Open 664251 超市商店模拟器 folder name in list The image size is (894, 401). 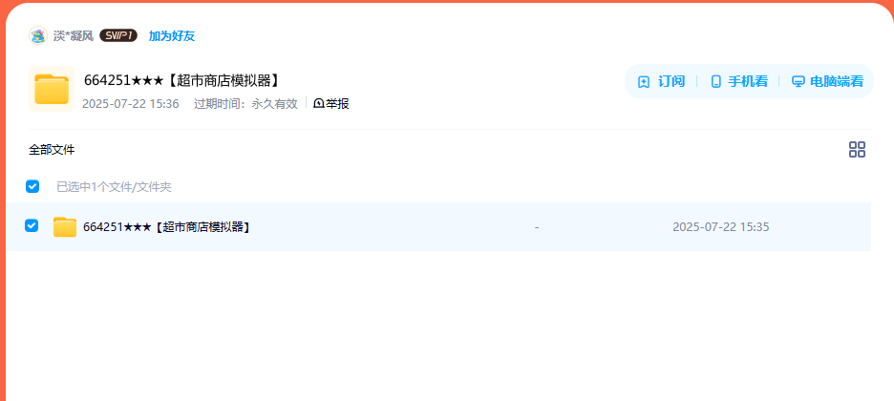[x=167, y=226]
